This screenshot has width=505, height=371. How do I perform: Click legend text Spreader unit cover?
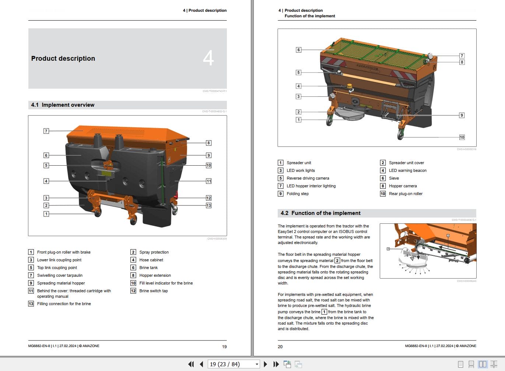click(x=407, y=163)
